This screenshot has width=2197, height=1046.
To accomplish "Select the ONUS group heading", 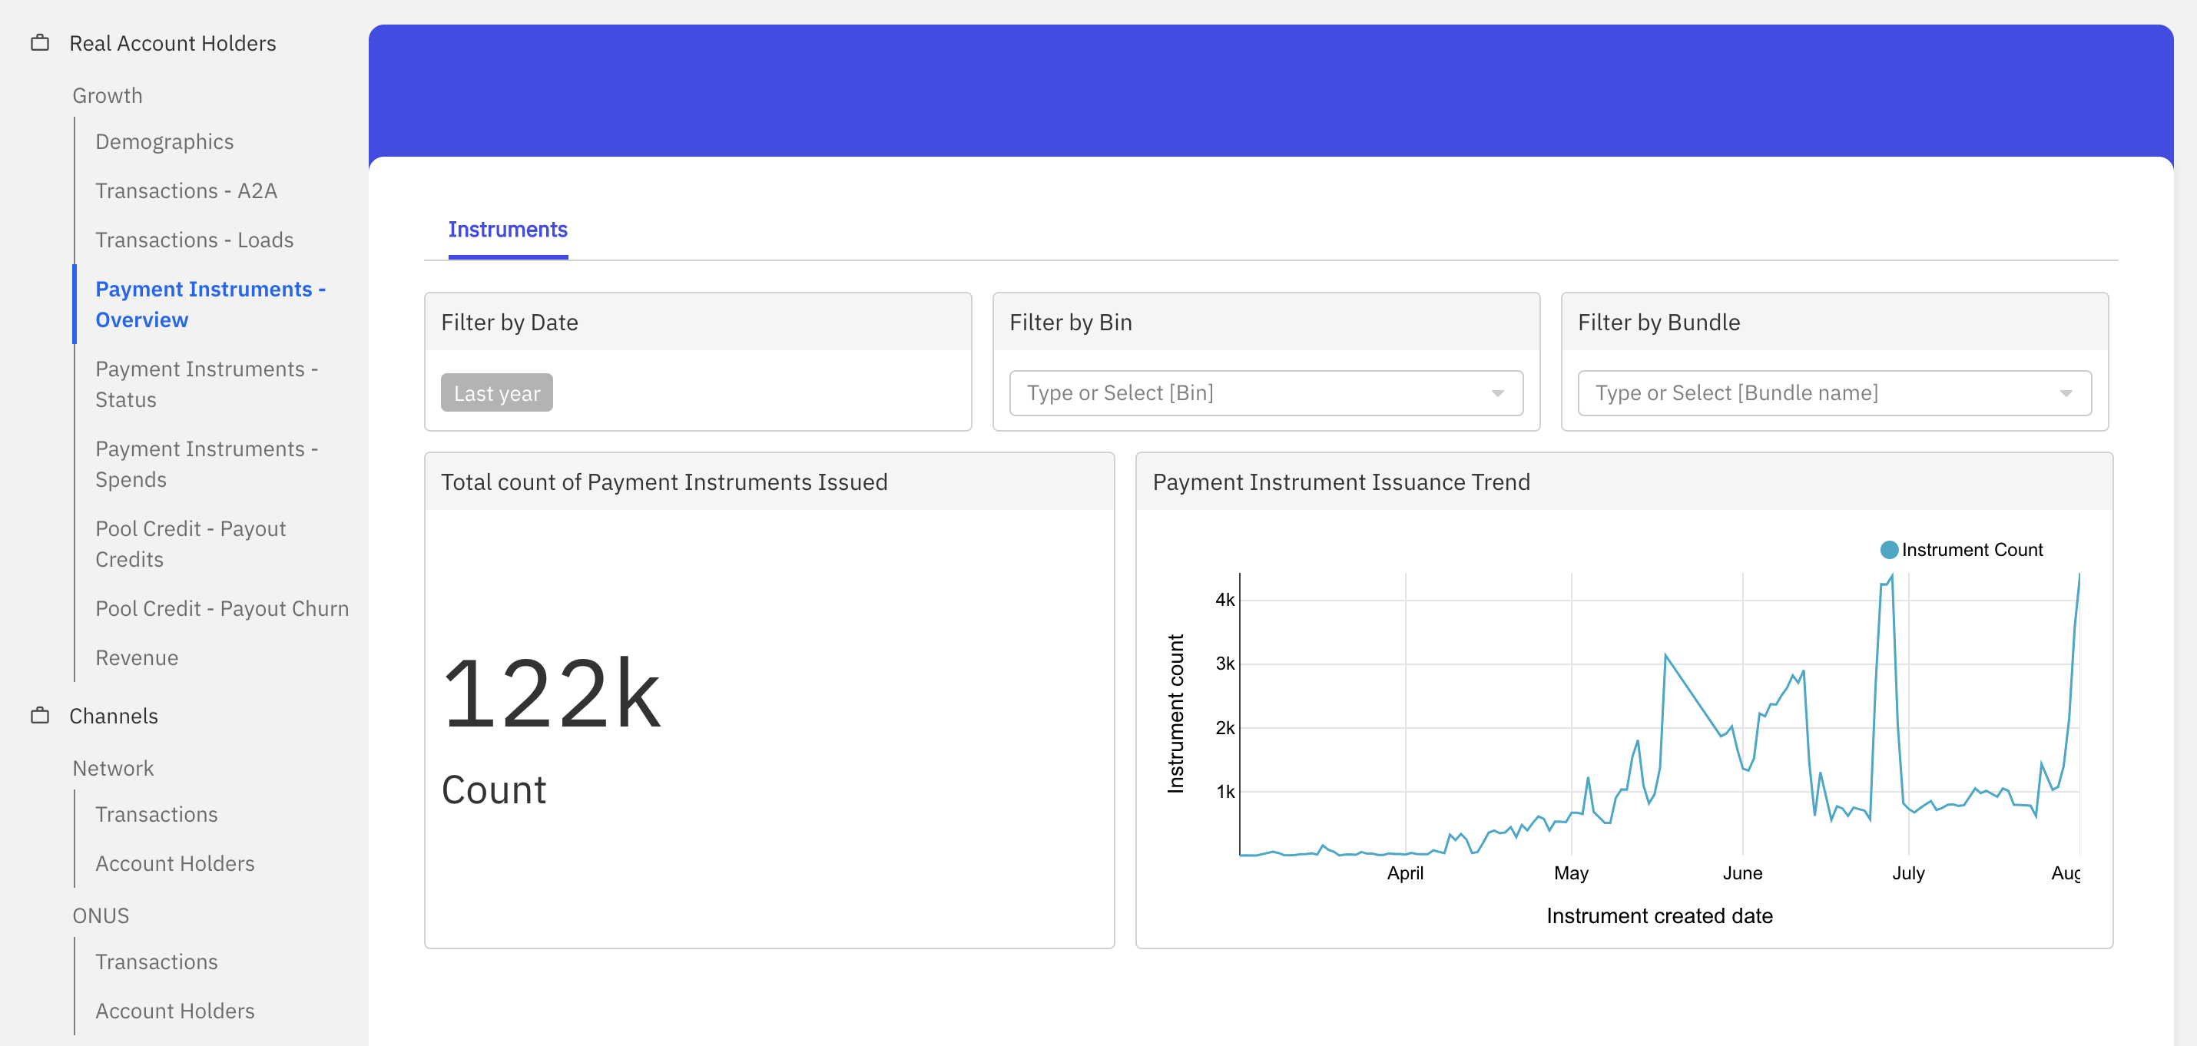I will [101, 915].
